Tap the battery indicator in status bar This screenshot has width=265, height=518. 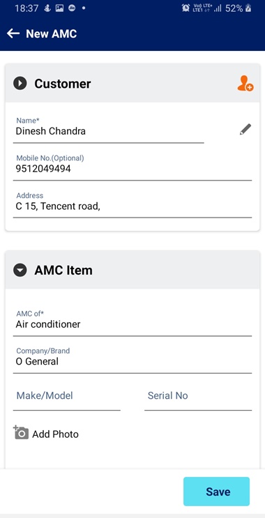click(248, 8)
